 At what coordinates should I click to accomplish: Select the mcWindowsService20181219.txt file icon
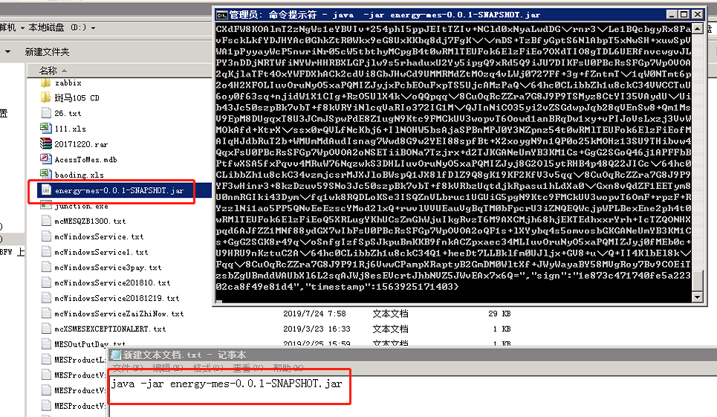click(46, 298)
